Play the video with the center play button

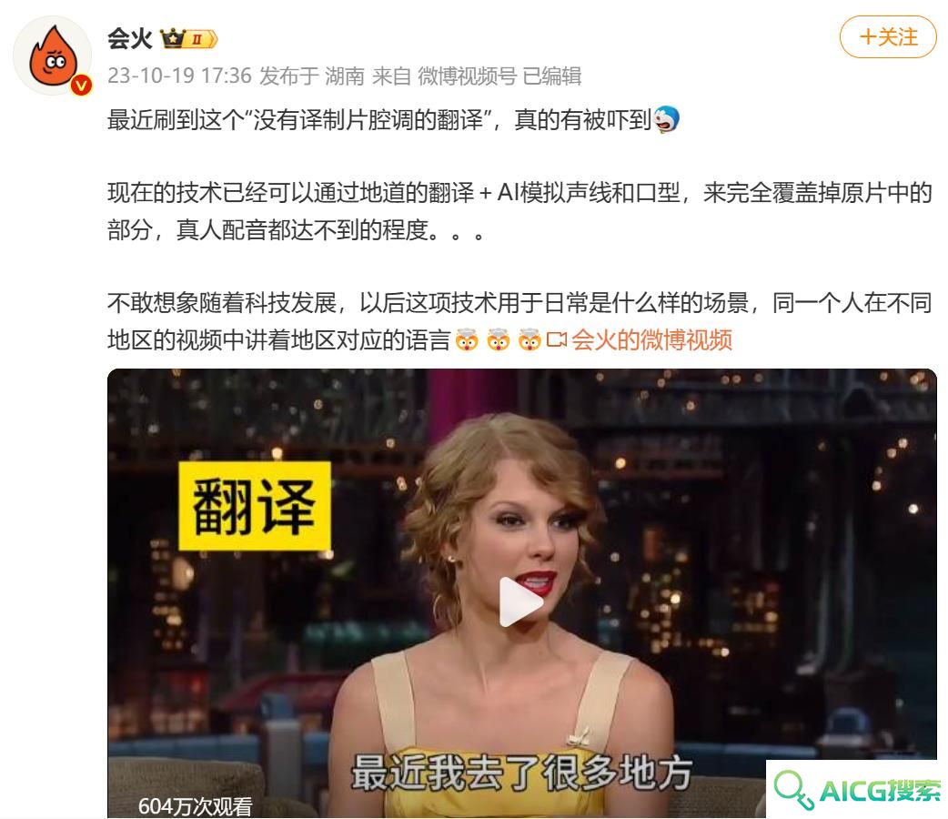coord(520,601)
